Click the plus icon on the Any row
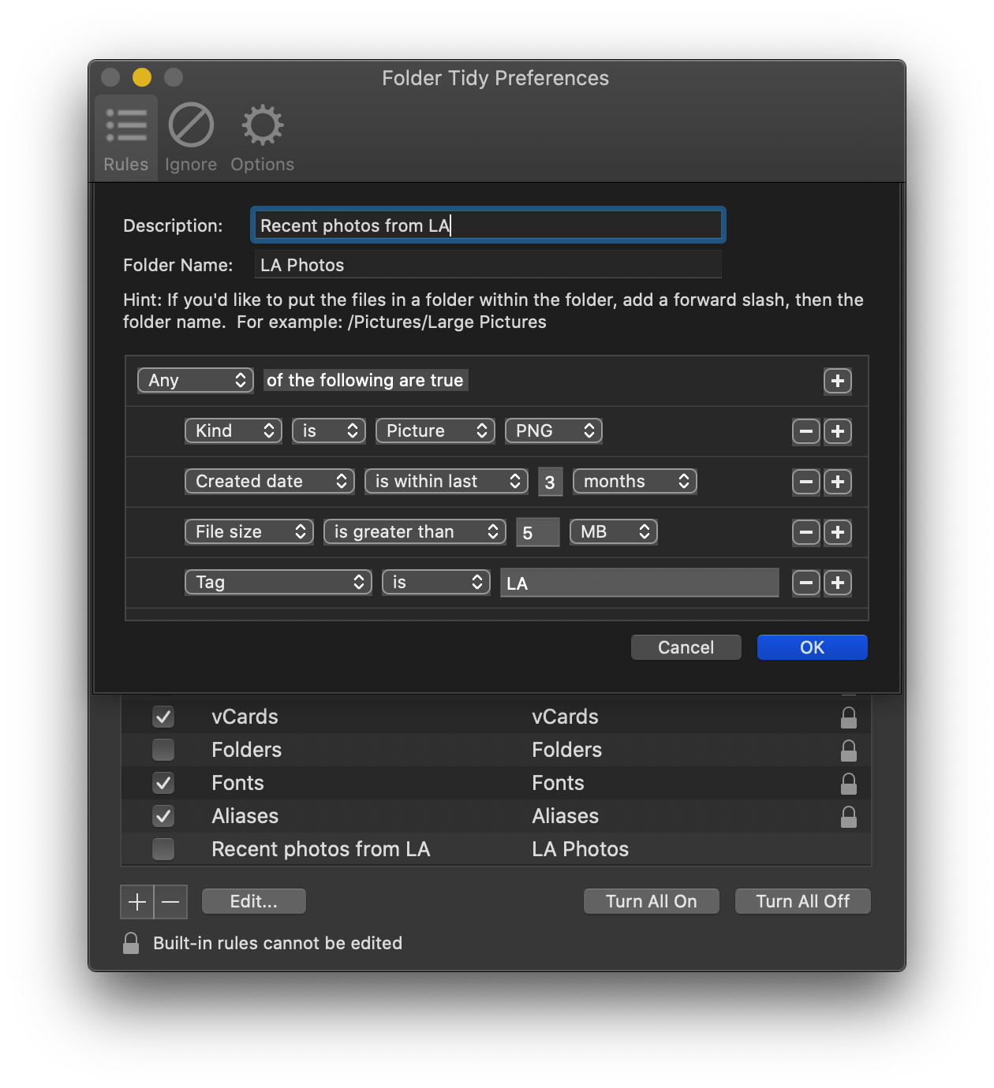The image size is (994, 1088). tap(837, 381)
